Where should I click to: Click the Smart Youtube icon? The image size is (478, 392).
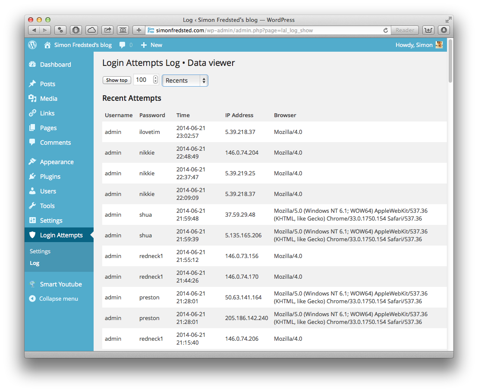(x=32, y=284)
